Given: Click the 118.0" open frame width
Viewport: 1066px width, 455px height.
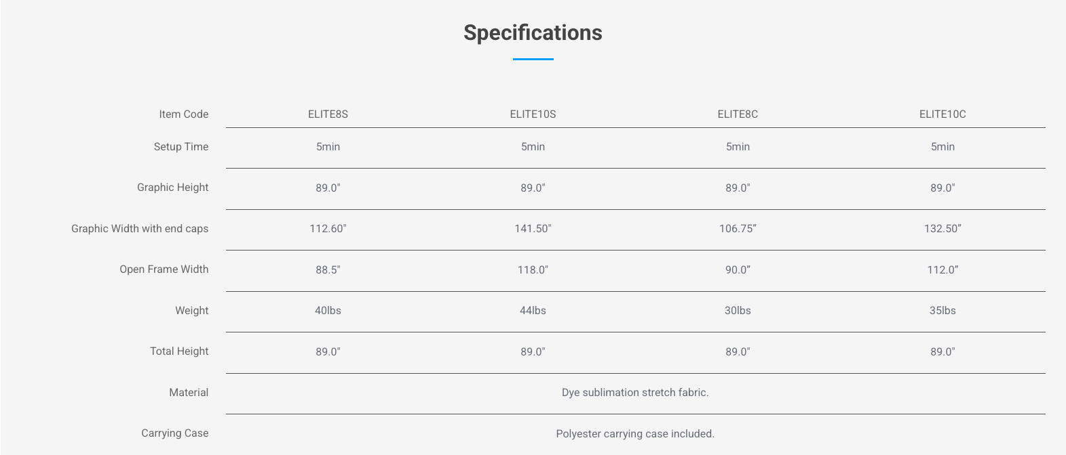Looking at the screenshot, I should tap(533, 270).
